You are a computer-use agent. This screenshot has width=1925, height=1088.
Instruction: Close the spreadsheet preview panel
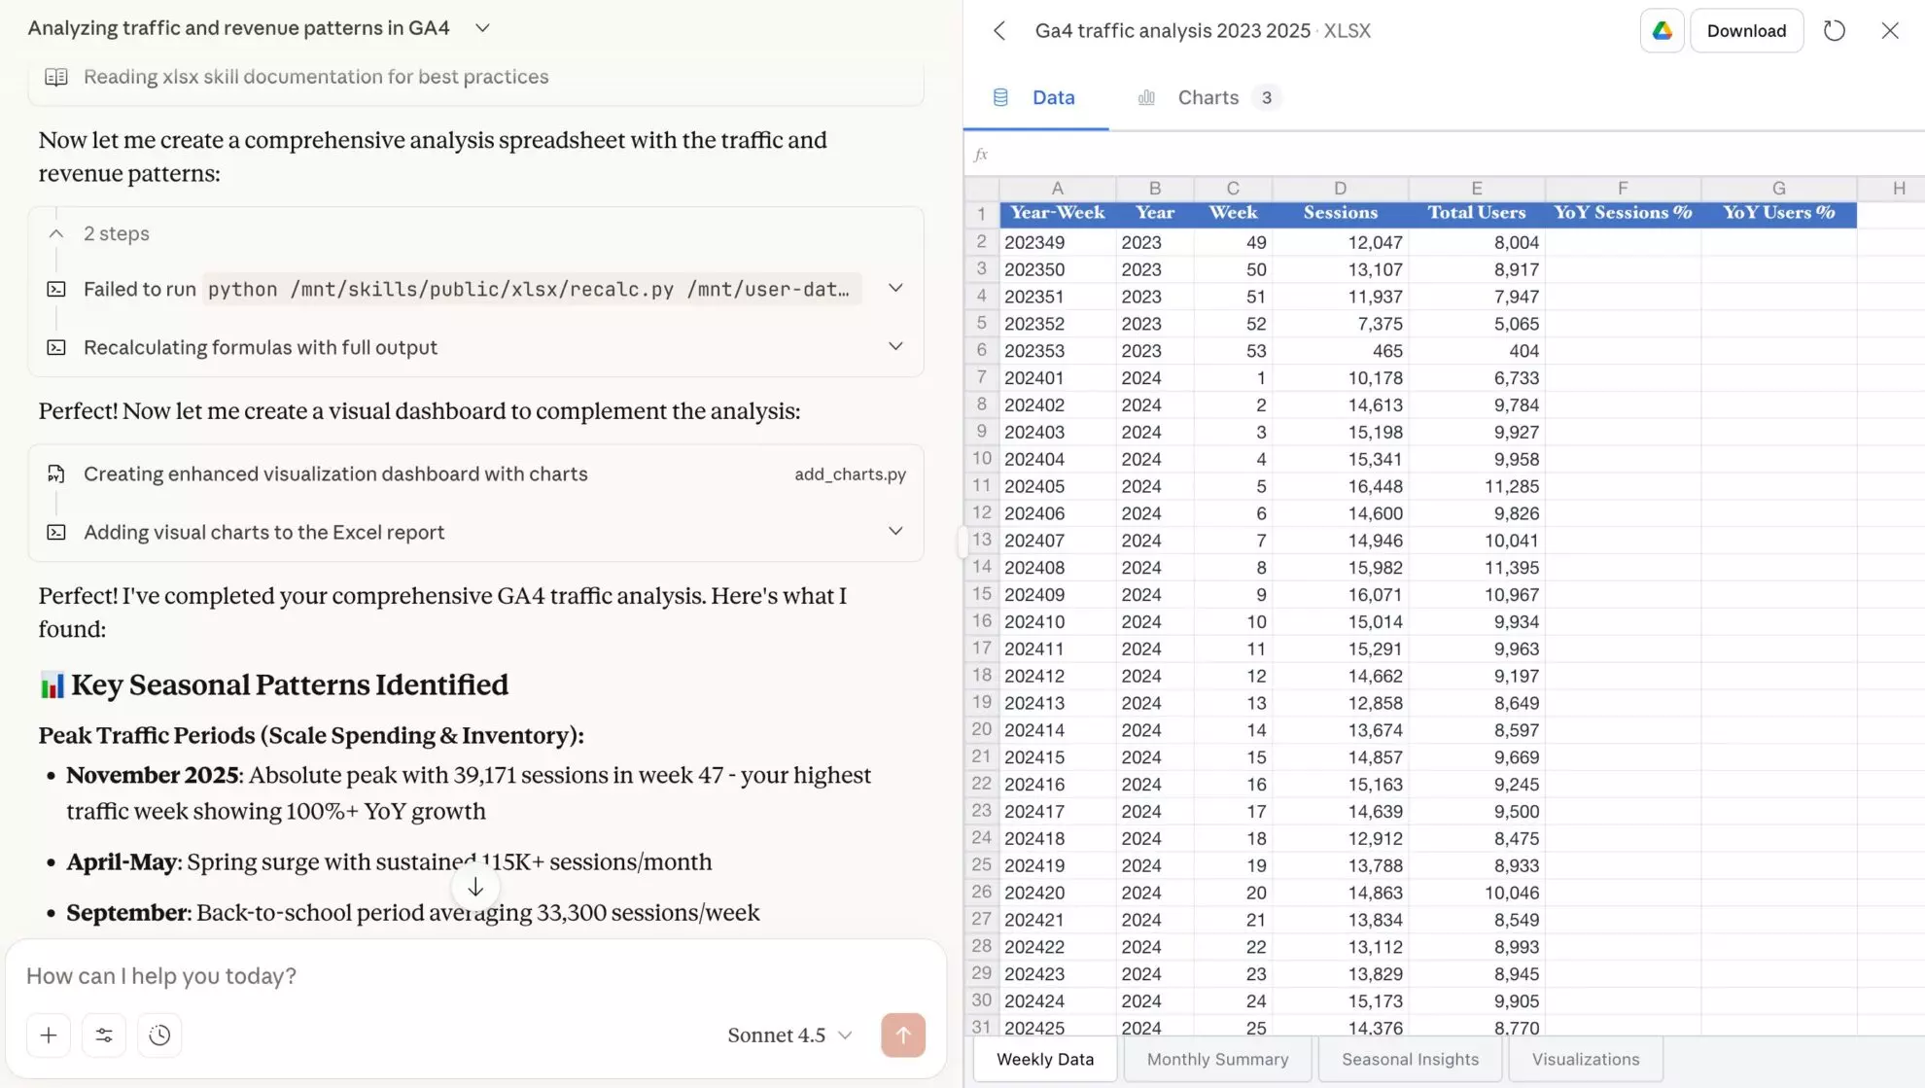click(1889, 30)
